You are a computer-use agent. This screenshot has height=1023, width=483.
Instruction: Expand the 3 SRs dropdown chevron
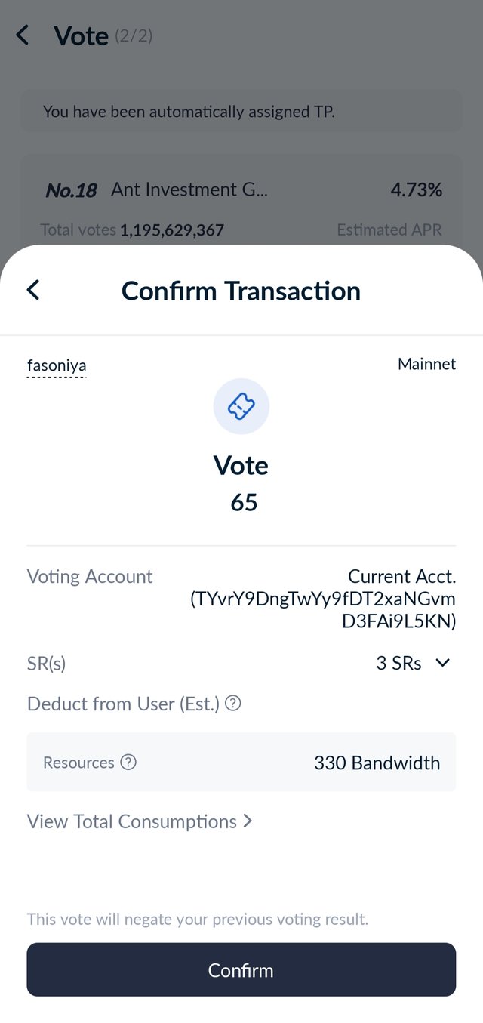pos(443,663)
